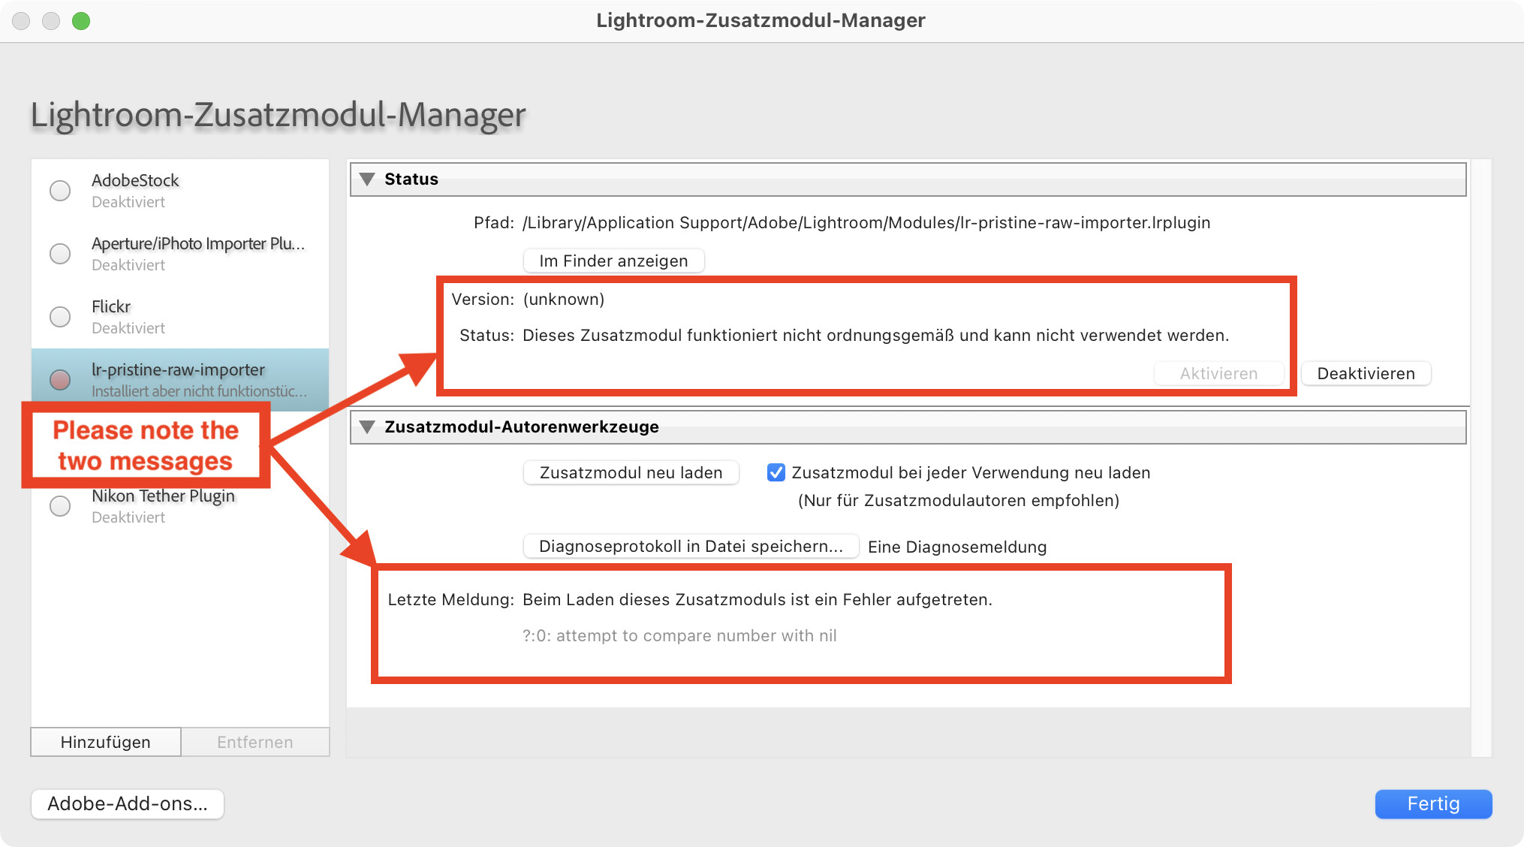The width and height of the screenshot is (1524, 847).
Task: Select the Nikon Tether Plugin entry
Action: pos(180,506)
